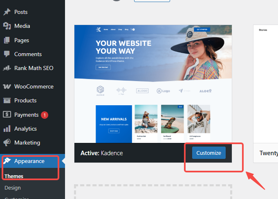Image resolution: width=278 pixels, height=199 pixels.
Task: Click the Active: Kadence theme label
Action: coord(101,153)
